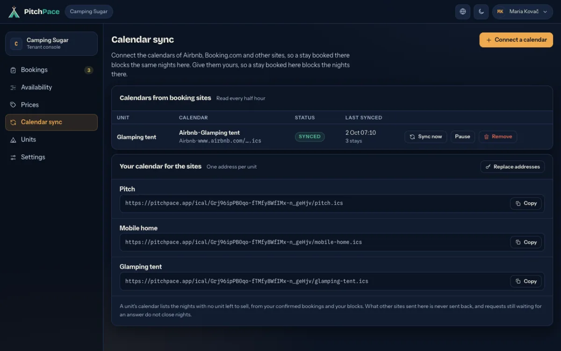The height and width of the screenshot is (351, 561).
Task: Click the C tenant avatar icon
Action: (16, 44)
